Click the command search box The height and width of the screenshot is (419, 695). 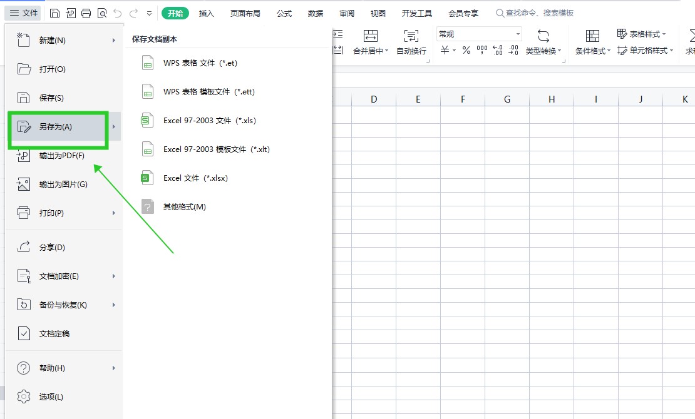538,13
